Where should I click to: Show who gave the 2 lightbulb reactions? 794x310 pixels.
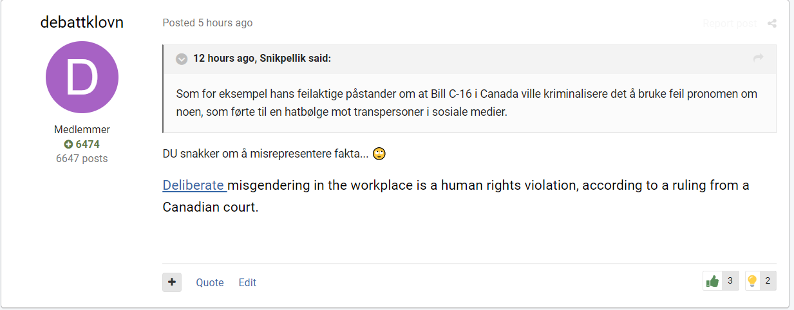click(768, 281)
